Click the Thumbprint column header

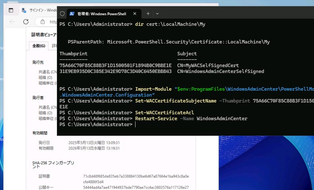[x=74, y=54]
